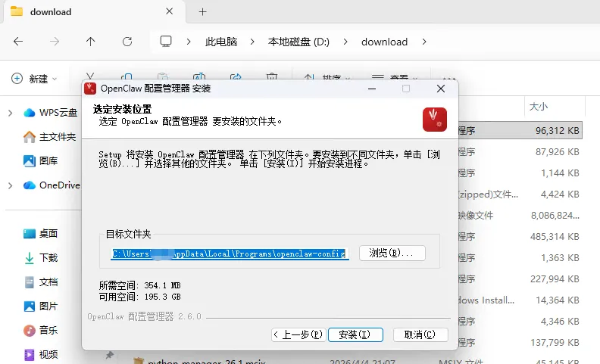Select the file row sized 1,144 KB
This screenshot has width=600, height=364.
(x=520, y=173)
